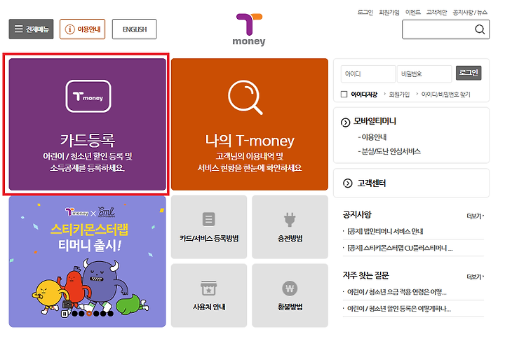This screenshot has height=341, width=505.
Task: Click the dark 로그인 button
Action: tap(469, 73)
